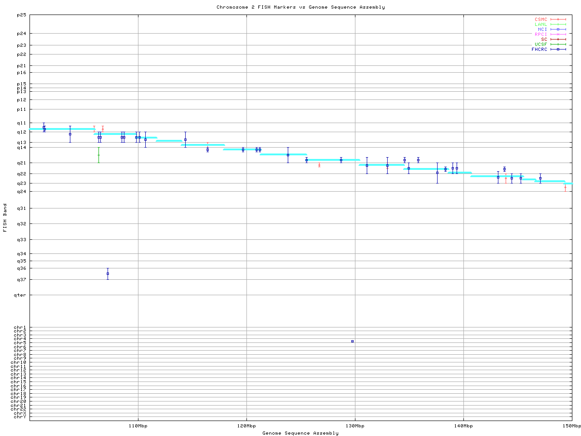Click the chart title text at top
The width and height of the screenshot is (581, 436).
300,7
